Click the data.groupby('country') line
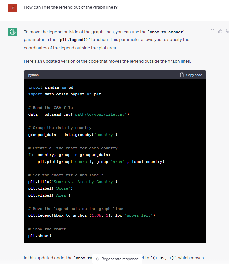The image size is (229, 264). pyautogui.click(x=73, y=135)
